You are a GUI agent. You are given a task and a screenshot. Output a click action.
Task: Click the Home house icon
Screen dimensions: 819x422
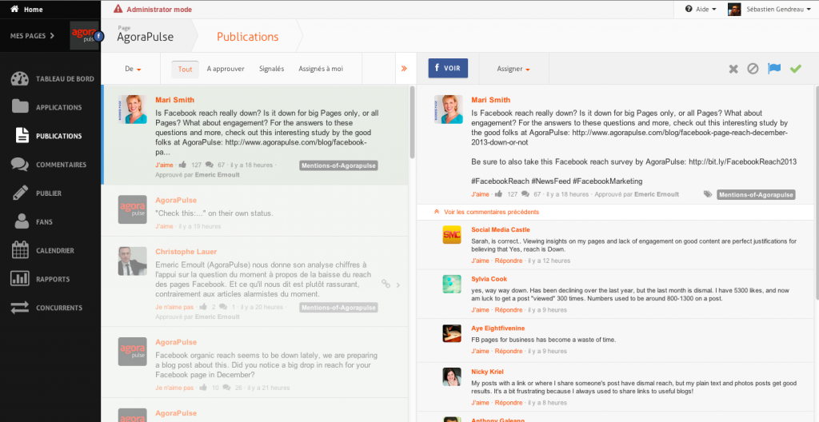click(14, 10)
